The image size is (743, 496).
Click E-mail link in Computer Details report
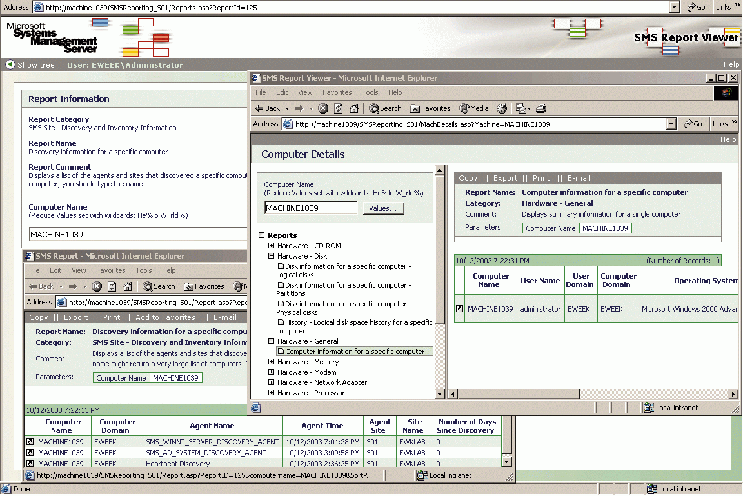click(x=579, y=178)
